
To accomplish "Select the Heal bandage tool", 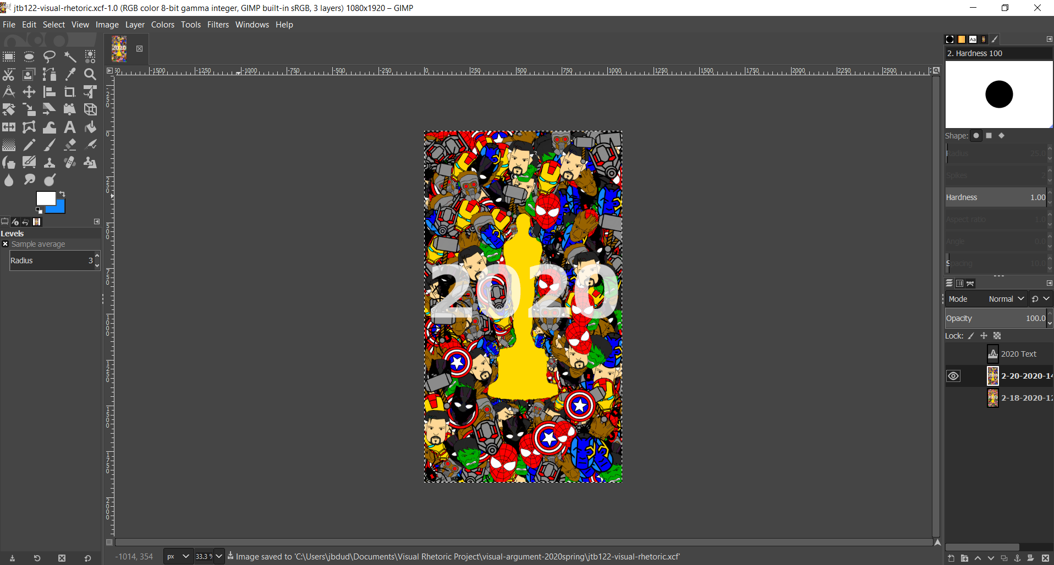I will click(70, 162).
